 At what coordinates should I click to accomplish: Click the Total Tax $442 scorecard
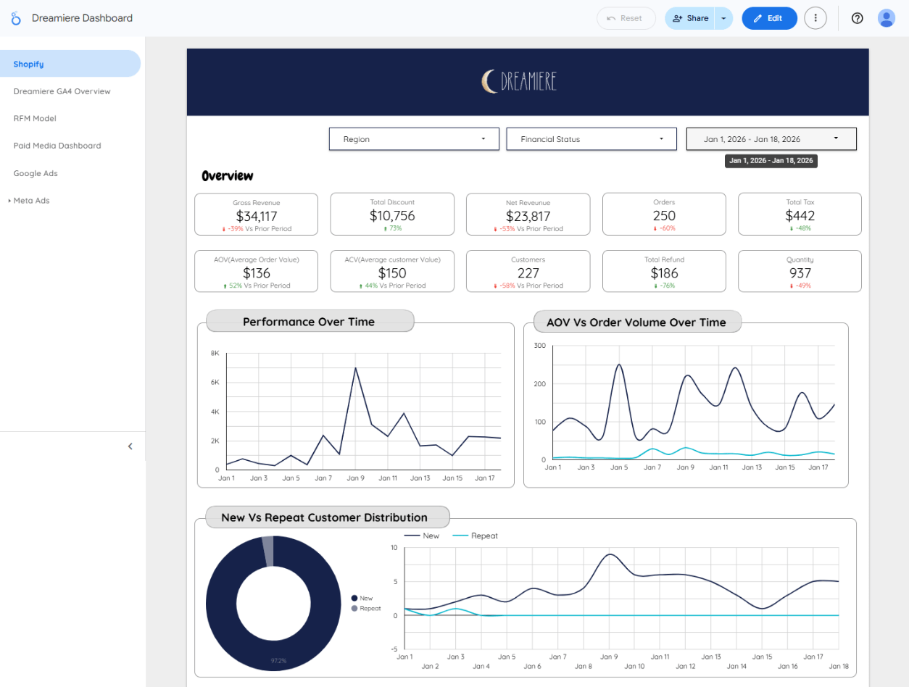click(x=800, y=215)
